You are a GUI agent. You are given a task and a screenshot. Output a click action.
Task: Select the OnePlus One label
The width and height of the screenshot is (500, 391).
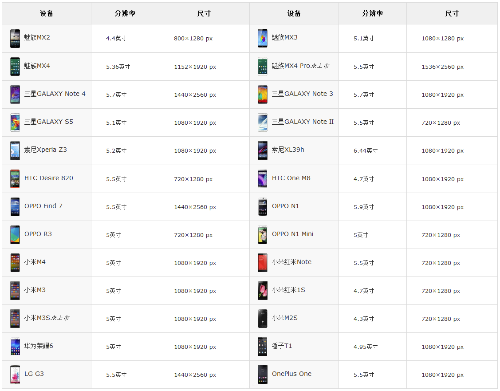[x=292, y=374]
